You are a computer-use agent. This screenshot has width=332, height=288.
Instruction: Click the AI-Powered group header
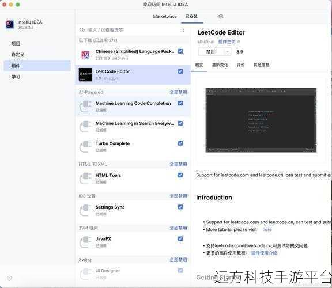click(91, 92)
